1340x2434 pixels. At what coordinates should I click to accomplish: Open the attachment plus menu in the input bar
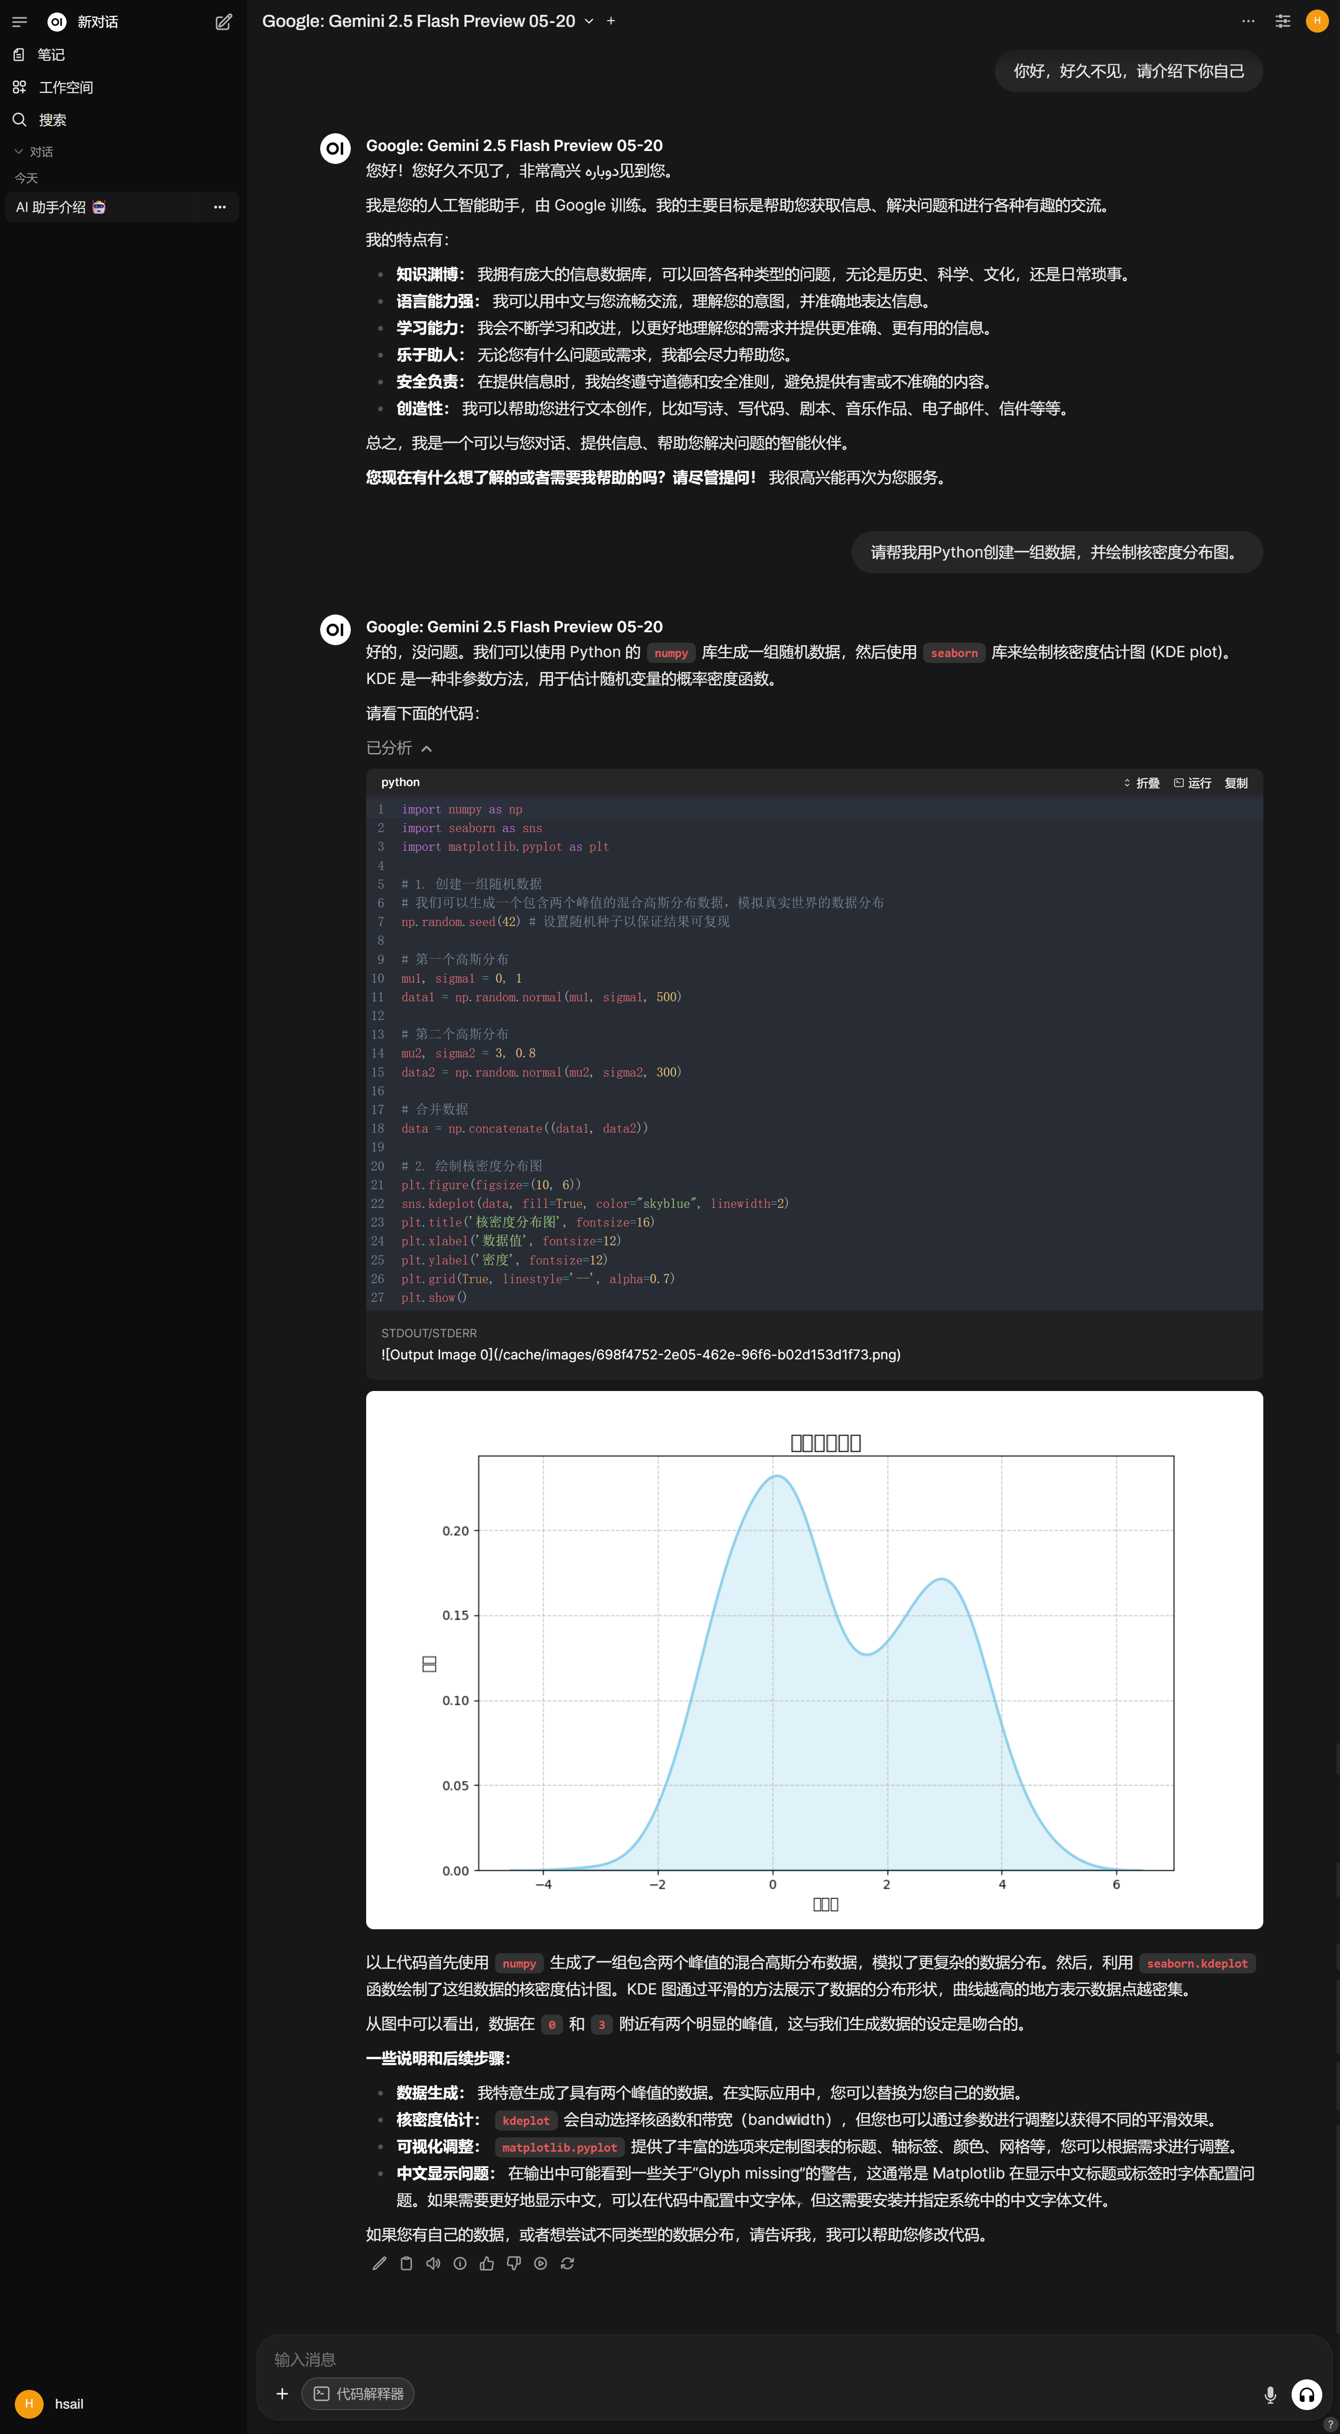pyautogui.click(x=282, y=2393)
